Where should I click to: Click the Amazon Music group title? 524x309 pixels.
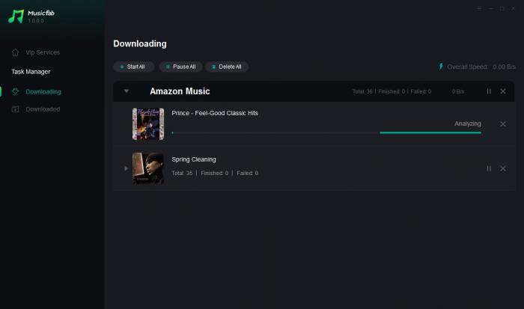180,91
